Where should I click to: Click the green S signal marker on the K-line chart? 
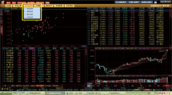coord(106,69)
